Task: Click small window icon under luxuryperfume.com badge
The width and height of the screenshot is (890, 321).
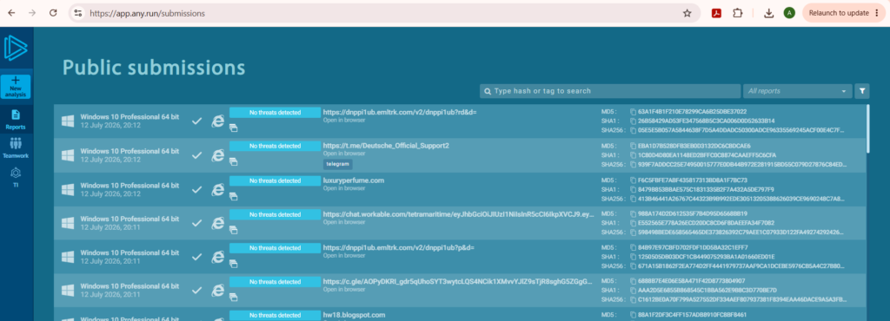Action: tap(233, 196)
